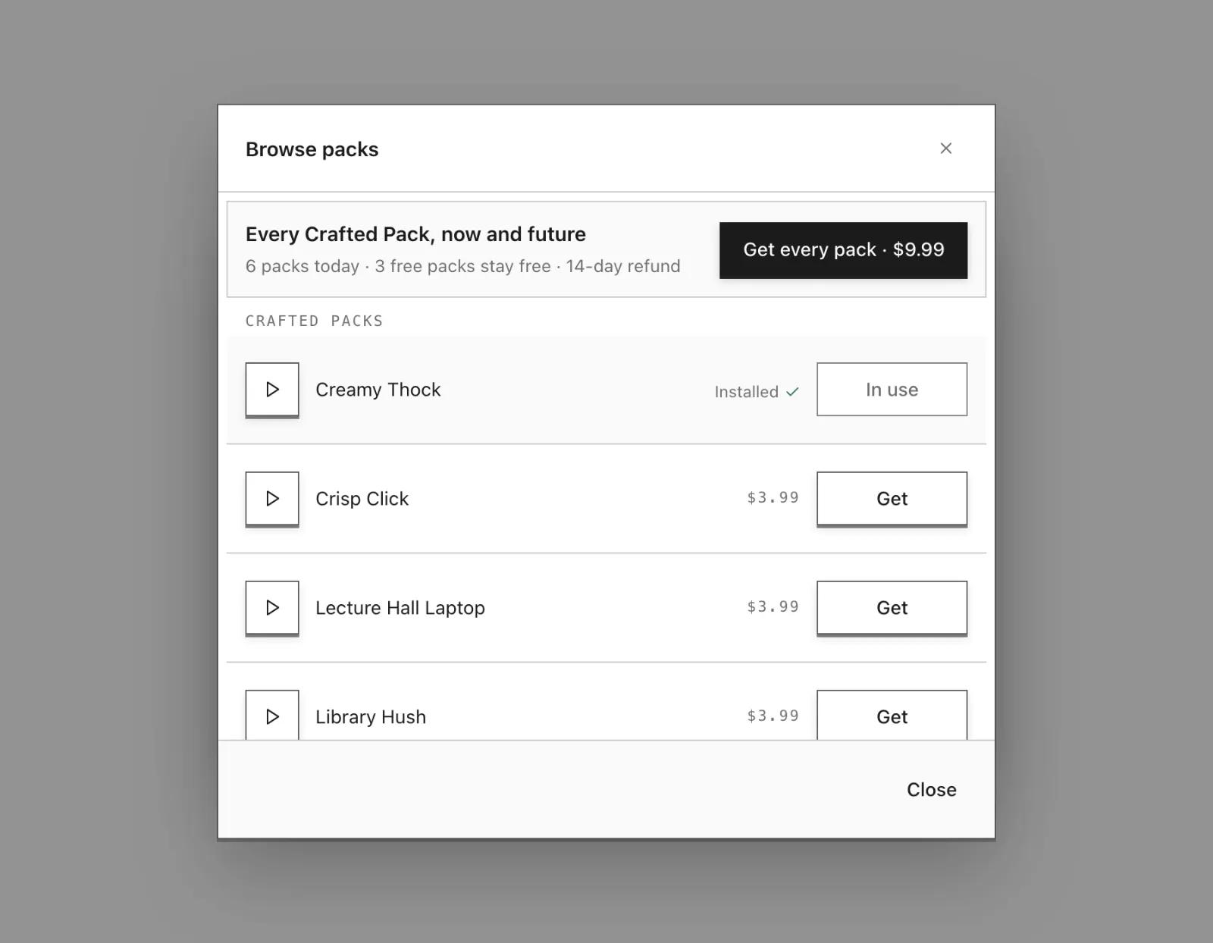Play the Crisp Click sound preview
1213x943 pixels.
[x=272, y=499]
